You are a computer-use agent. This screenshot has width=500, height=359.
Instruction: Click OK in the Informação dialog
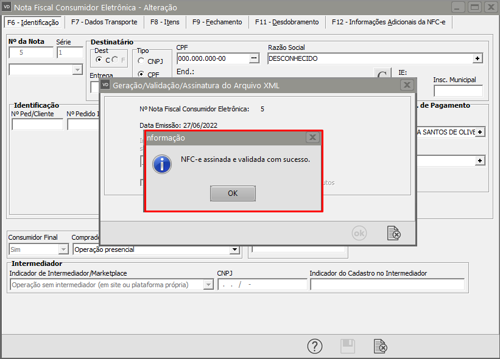click(233, 193)
